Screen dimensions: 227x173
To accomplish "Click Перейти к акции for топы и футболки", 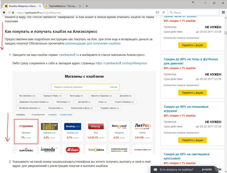I will pyautogui.click(x=192, y=93).
